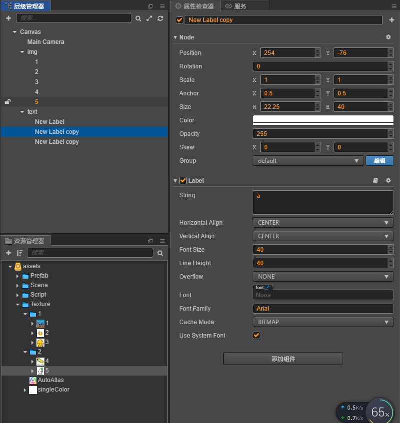The width and height of the screenshot is (400, 423).
Task: Pop out the assets panel window
Action: [150, 241]
